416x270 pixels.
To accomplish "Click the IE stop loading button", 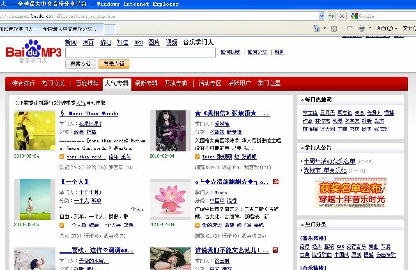I will click(x=342, y=16).
